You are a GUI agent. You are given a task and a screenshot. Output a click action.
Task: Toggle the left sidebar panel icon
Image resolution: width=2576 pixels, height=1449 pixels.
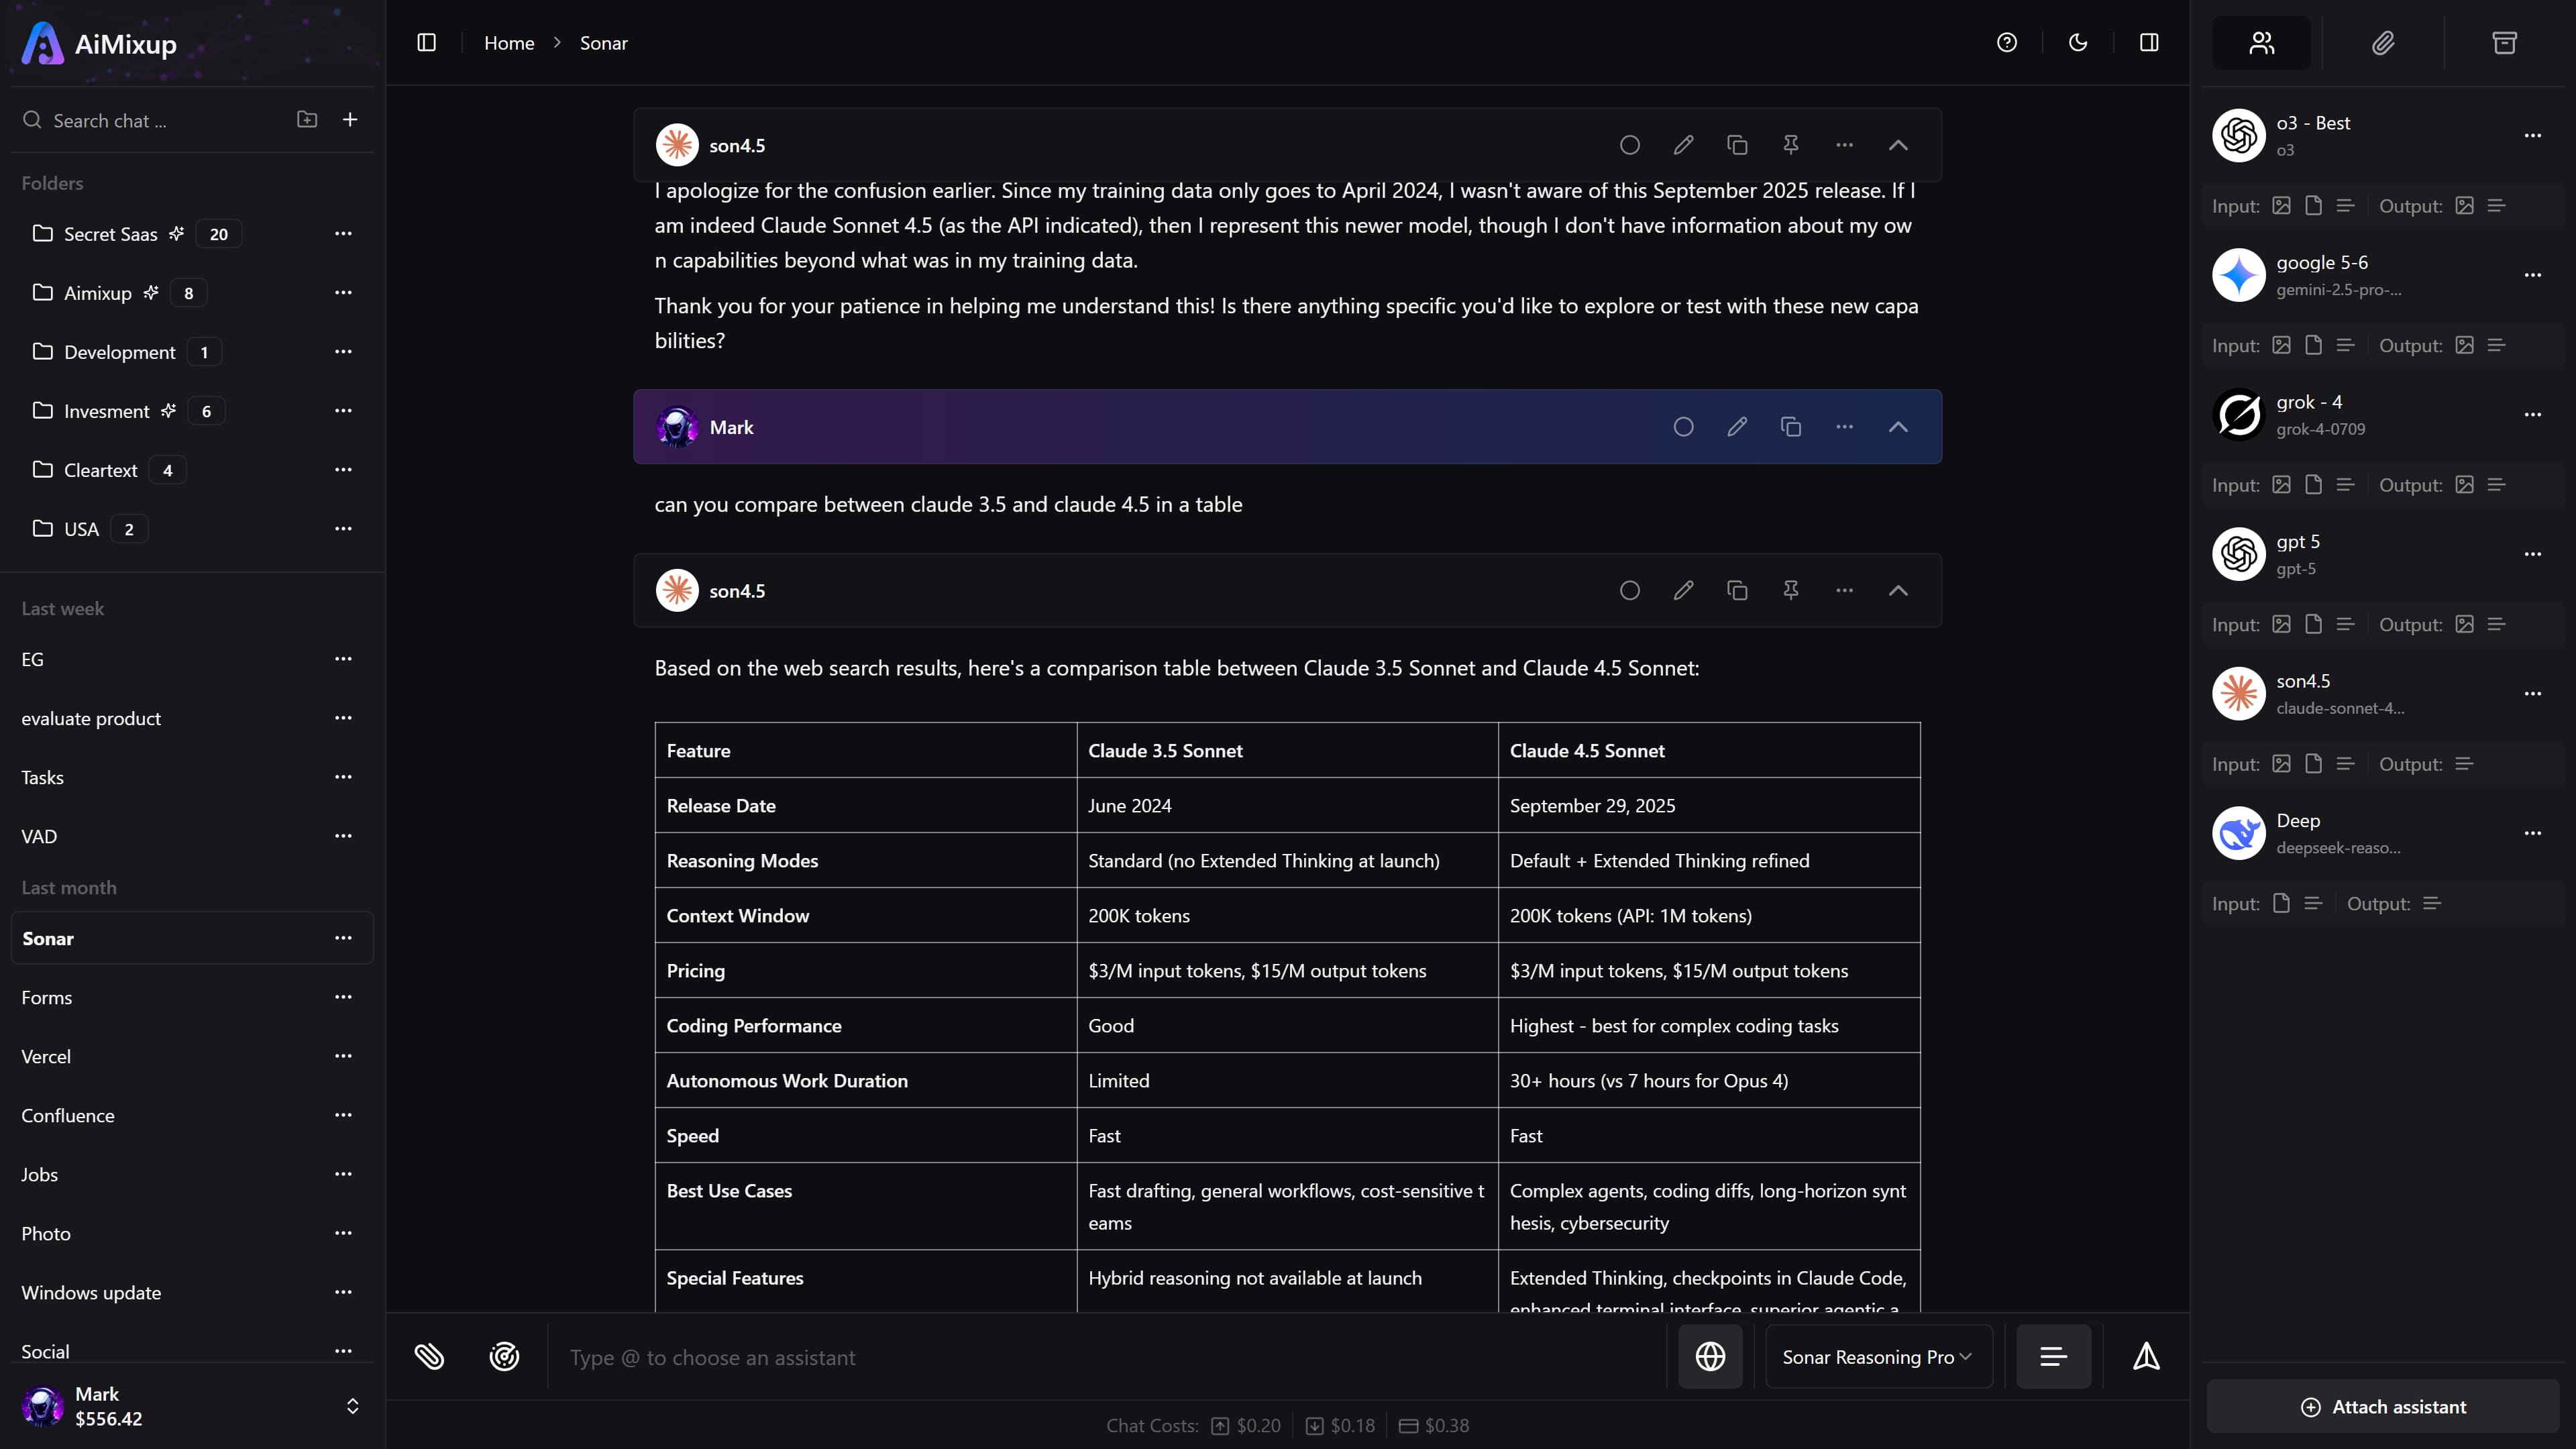click(x=426, y=43)
